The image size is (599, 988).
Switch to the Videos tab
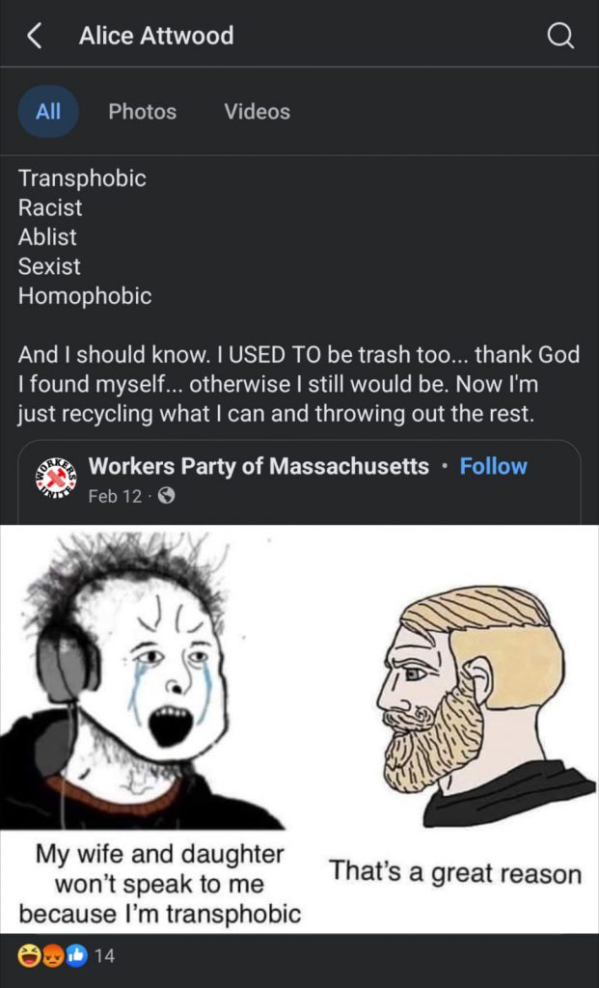pyautogui.click(x=257, y=112)
